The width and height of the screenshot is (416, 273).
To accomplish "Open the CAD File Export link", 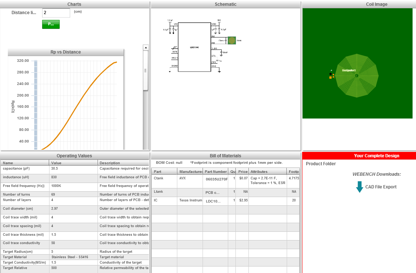I will [x=381, y=187].
